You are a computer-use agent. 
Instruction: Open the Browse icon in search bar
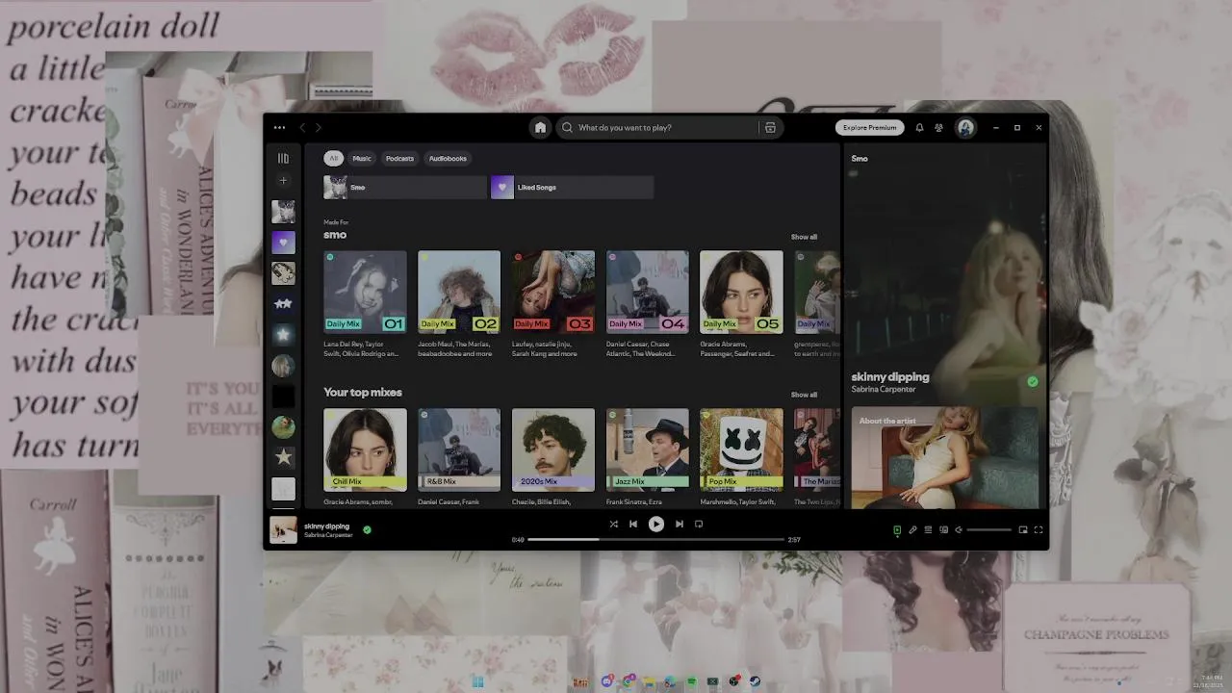coord(770,127)
